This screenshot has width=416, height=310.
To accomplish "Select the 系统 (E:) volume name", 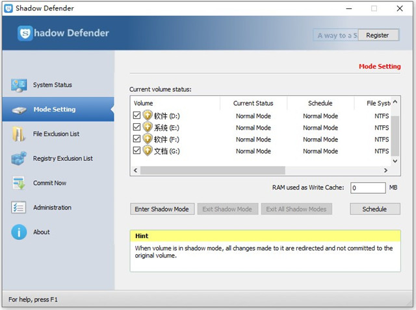I will click(167, 128).
